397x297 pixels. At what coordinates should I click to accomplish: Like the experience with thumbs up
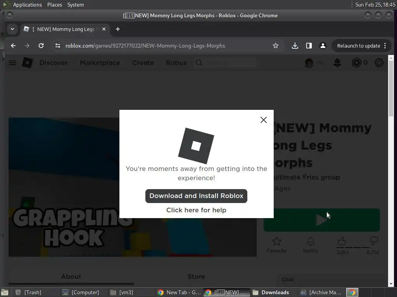342,241
